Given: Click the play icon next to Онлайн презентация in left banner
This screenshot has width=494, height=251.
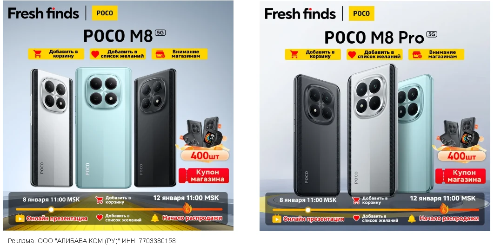Looking at the screenshot, I should point(20,218).
